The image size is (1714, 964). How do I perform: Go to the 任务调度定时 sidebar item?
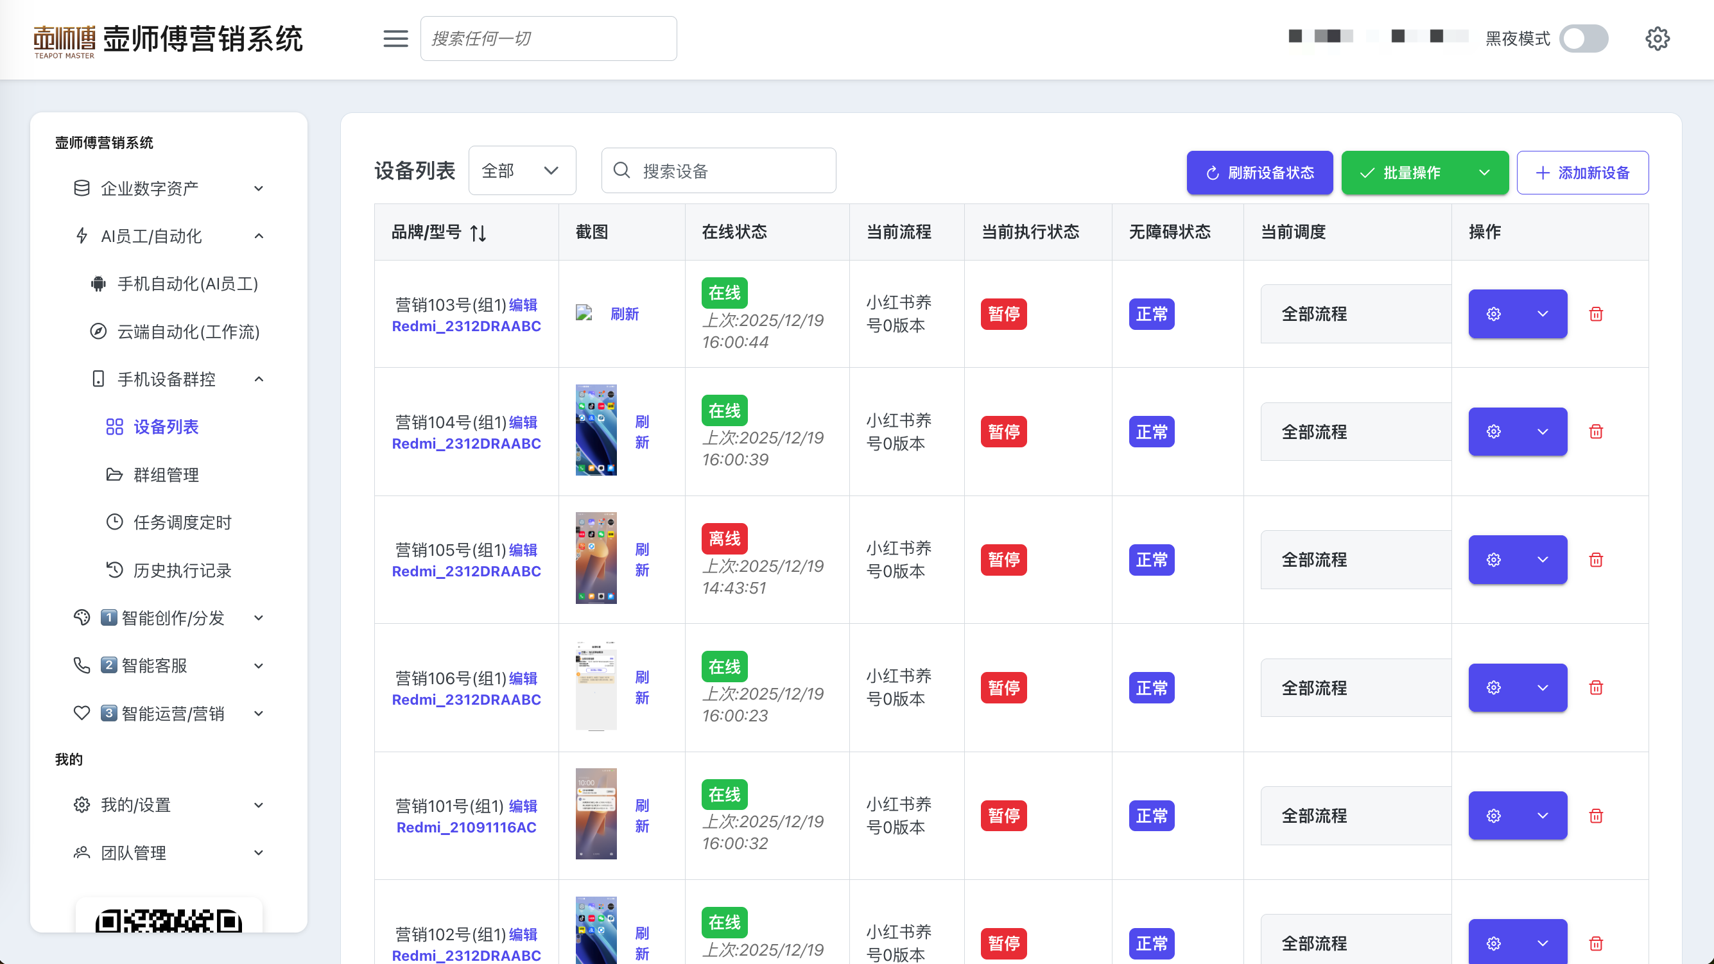[x=182, y=522]
